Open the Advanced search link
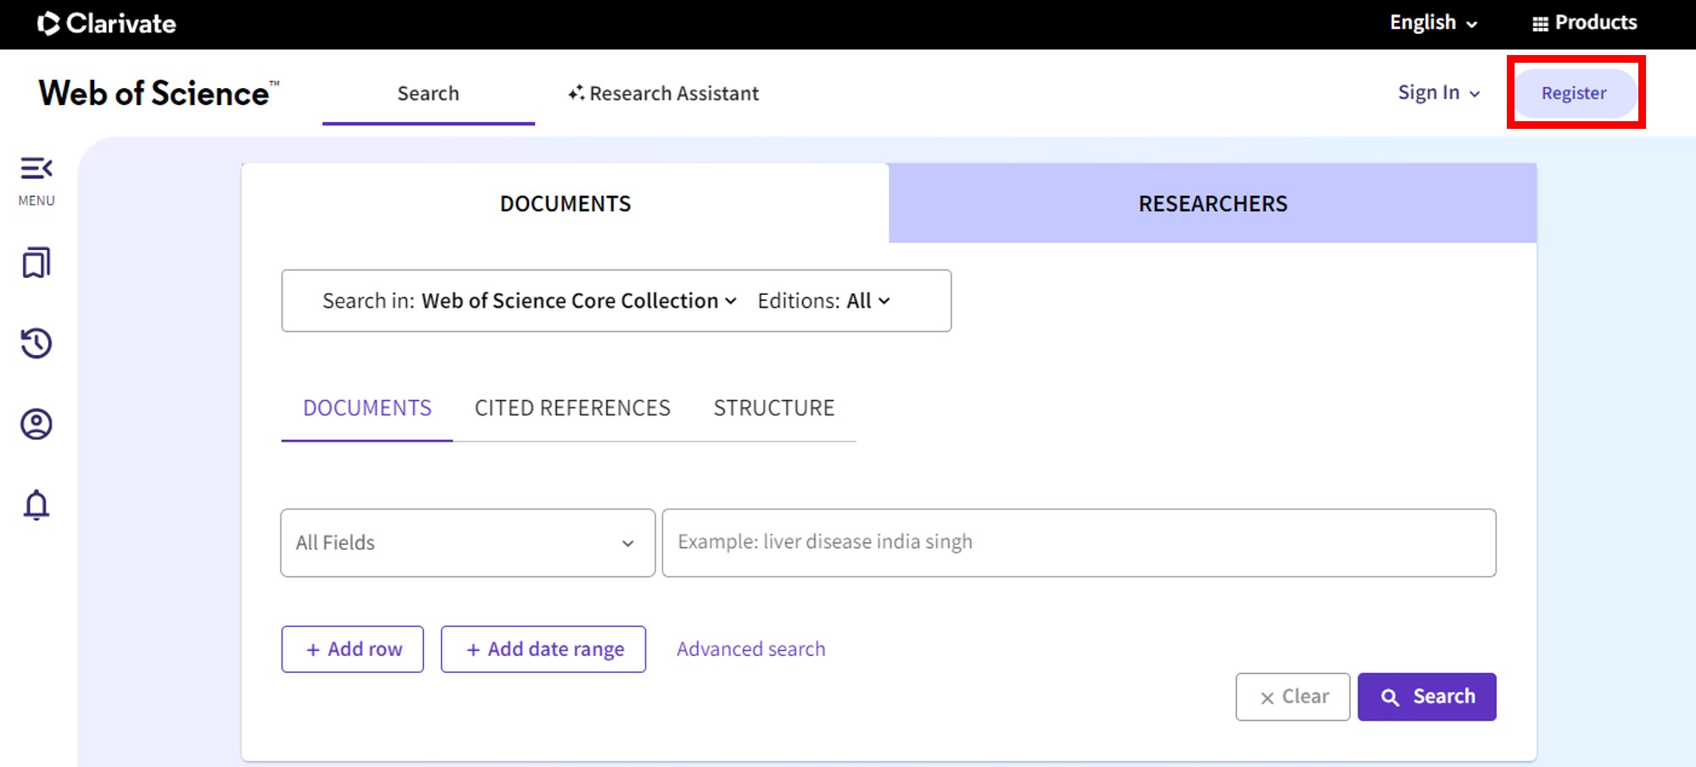 750,649
